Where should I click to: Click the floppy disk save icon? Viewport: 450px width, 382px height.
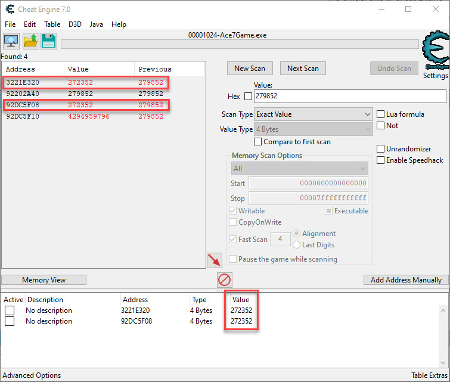[48, 41]
